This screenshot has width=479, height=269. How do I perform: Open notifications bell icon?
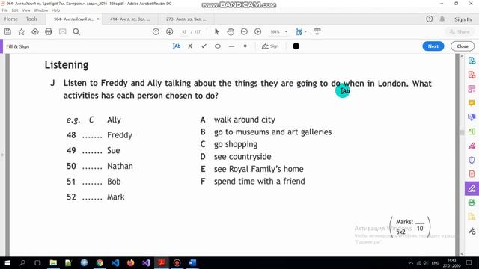point(442,19)
